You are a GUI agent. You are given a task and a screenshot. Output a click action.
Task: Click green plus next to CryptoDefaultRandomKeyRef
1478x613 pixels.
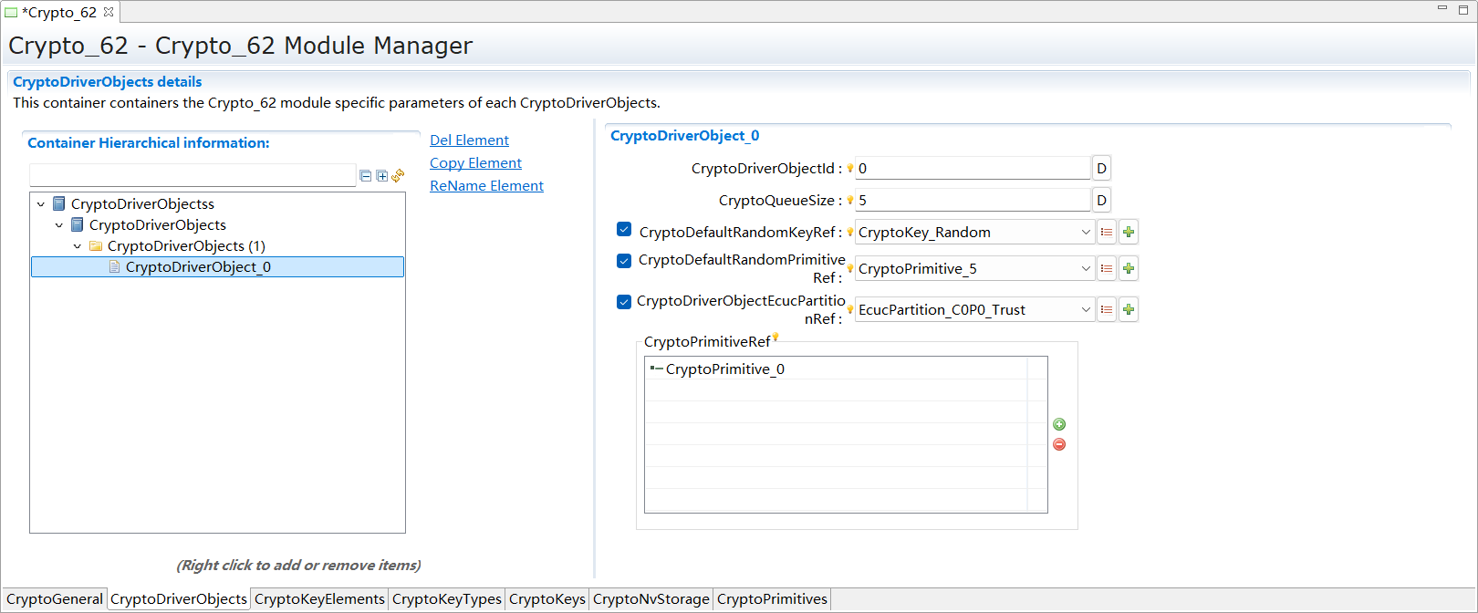pyautogui.click(x=1129, y=233)
